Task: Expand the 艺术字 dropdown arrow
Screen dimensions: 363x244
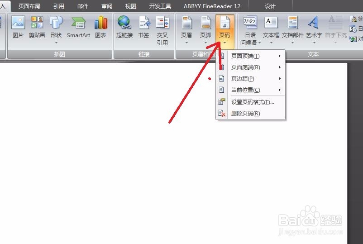Action: pyautogui.click(x=314, y=43)
